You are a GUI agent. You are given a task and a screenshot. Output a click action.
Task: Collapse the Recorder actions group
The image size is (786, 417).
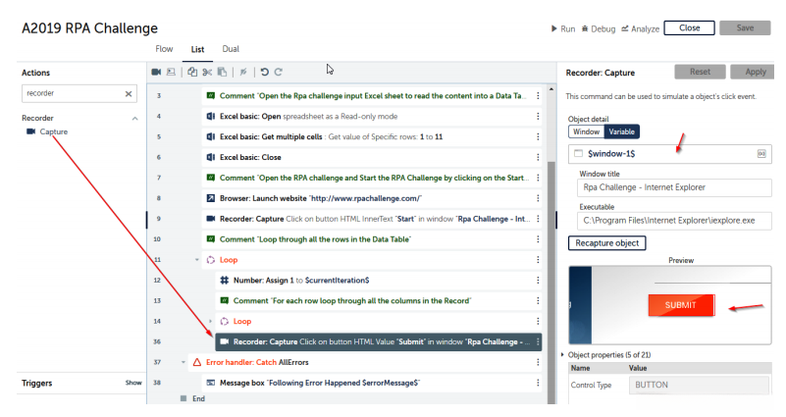(x=134, y=119)
